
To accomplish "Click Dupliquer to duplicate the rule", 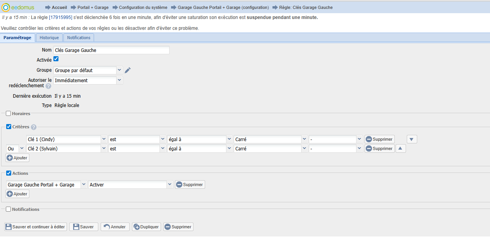I will pos(146,227).
